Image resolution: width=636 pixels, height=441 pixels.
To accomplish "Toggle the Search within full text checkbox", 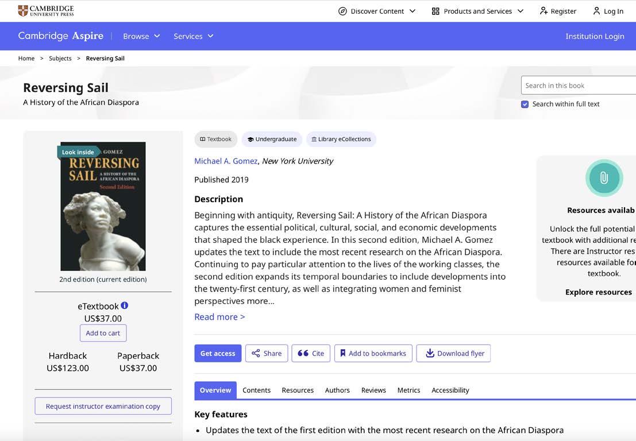I will (525, 104).
